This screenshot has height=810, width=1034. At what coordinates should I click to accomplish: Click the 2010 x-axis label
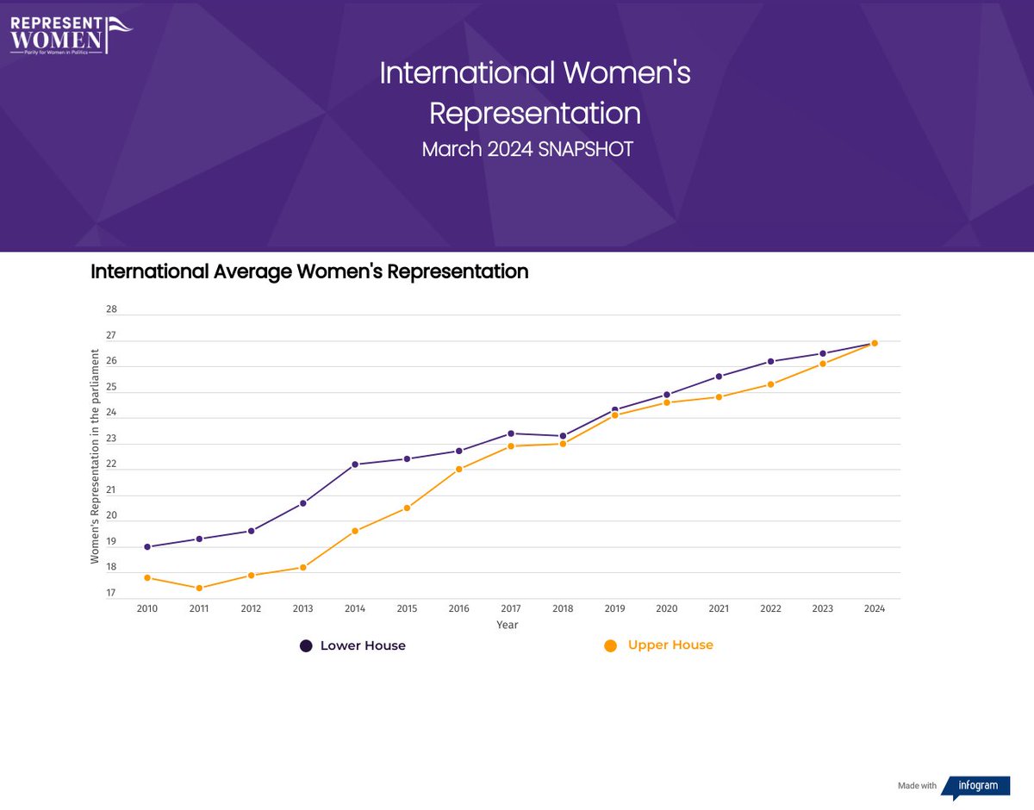(147, 608)
